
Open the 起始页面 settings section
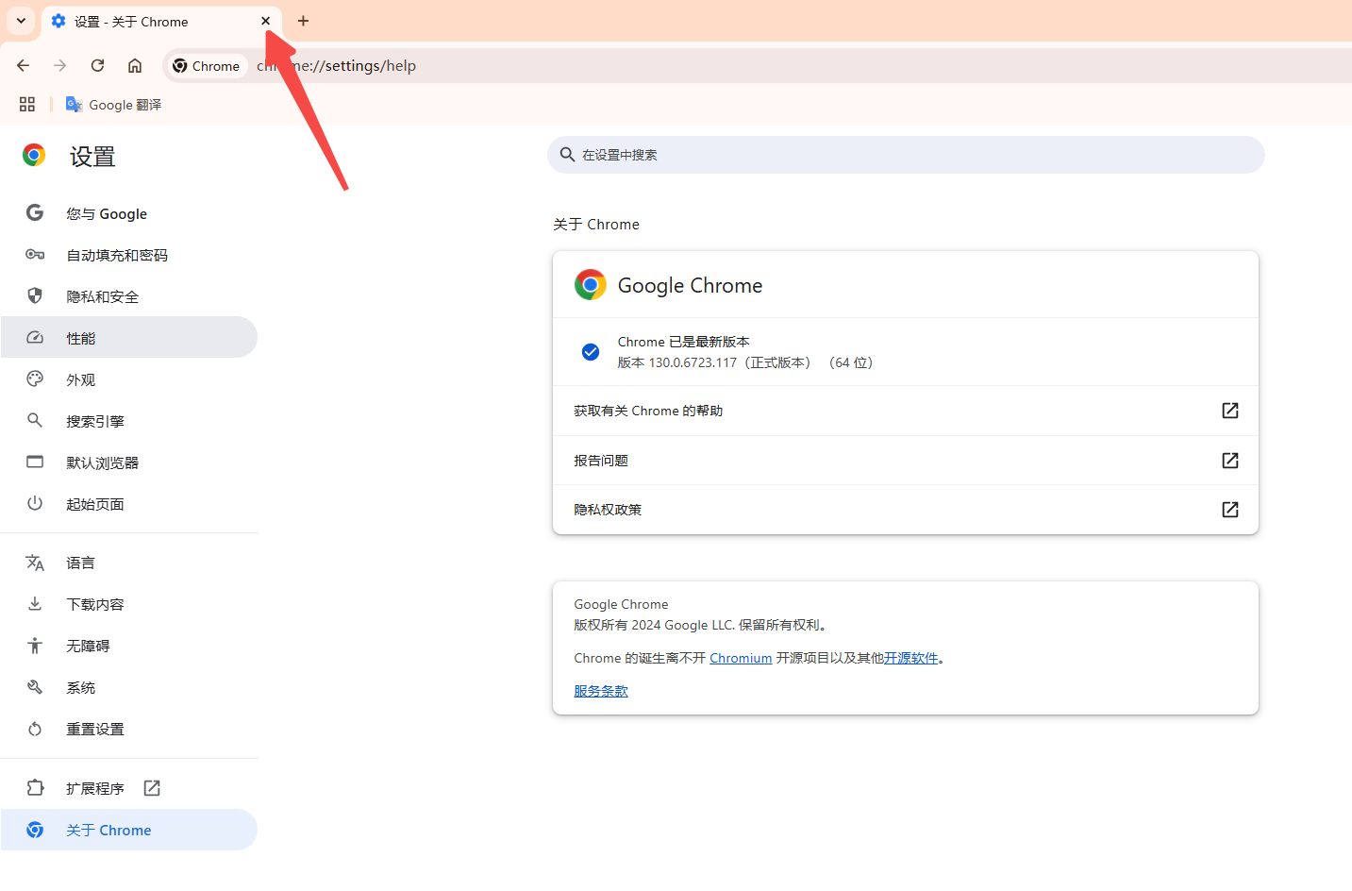point(129,505)
